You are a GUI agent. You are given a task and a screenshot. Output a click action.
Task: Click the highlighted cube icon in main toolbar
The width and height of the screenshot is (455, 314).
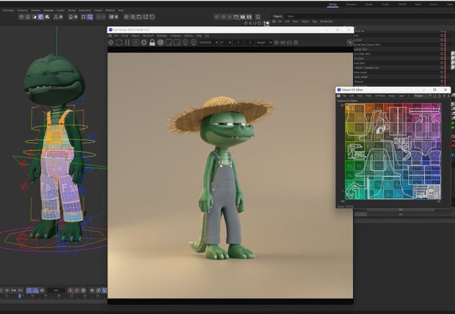41,17
